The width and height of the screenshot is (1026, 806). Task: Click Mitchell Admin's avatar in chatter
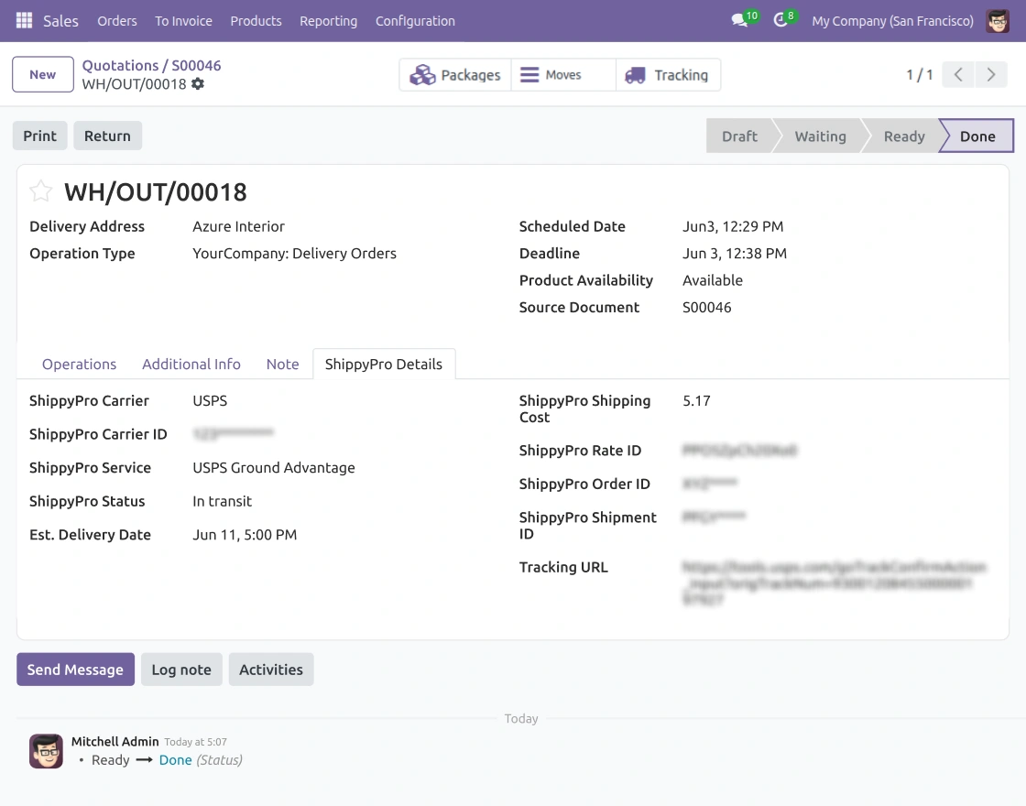46,751
